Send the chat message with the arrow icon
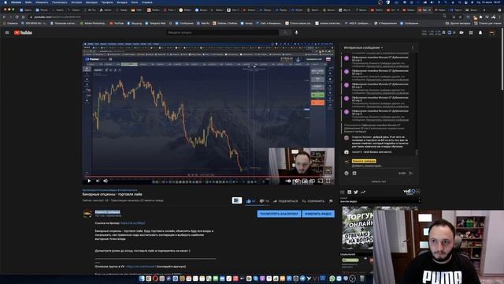This screenshot has width=504, height=284. click(x=411, y=174)
